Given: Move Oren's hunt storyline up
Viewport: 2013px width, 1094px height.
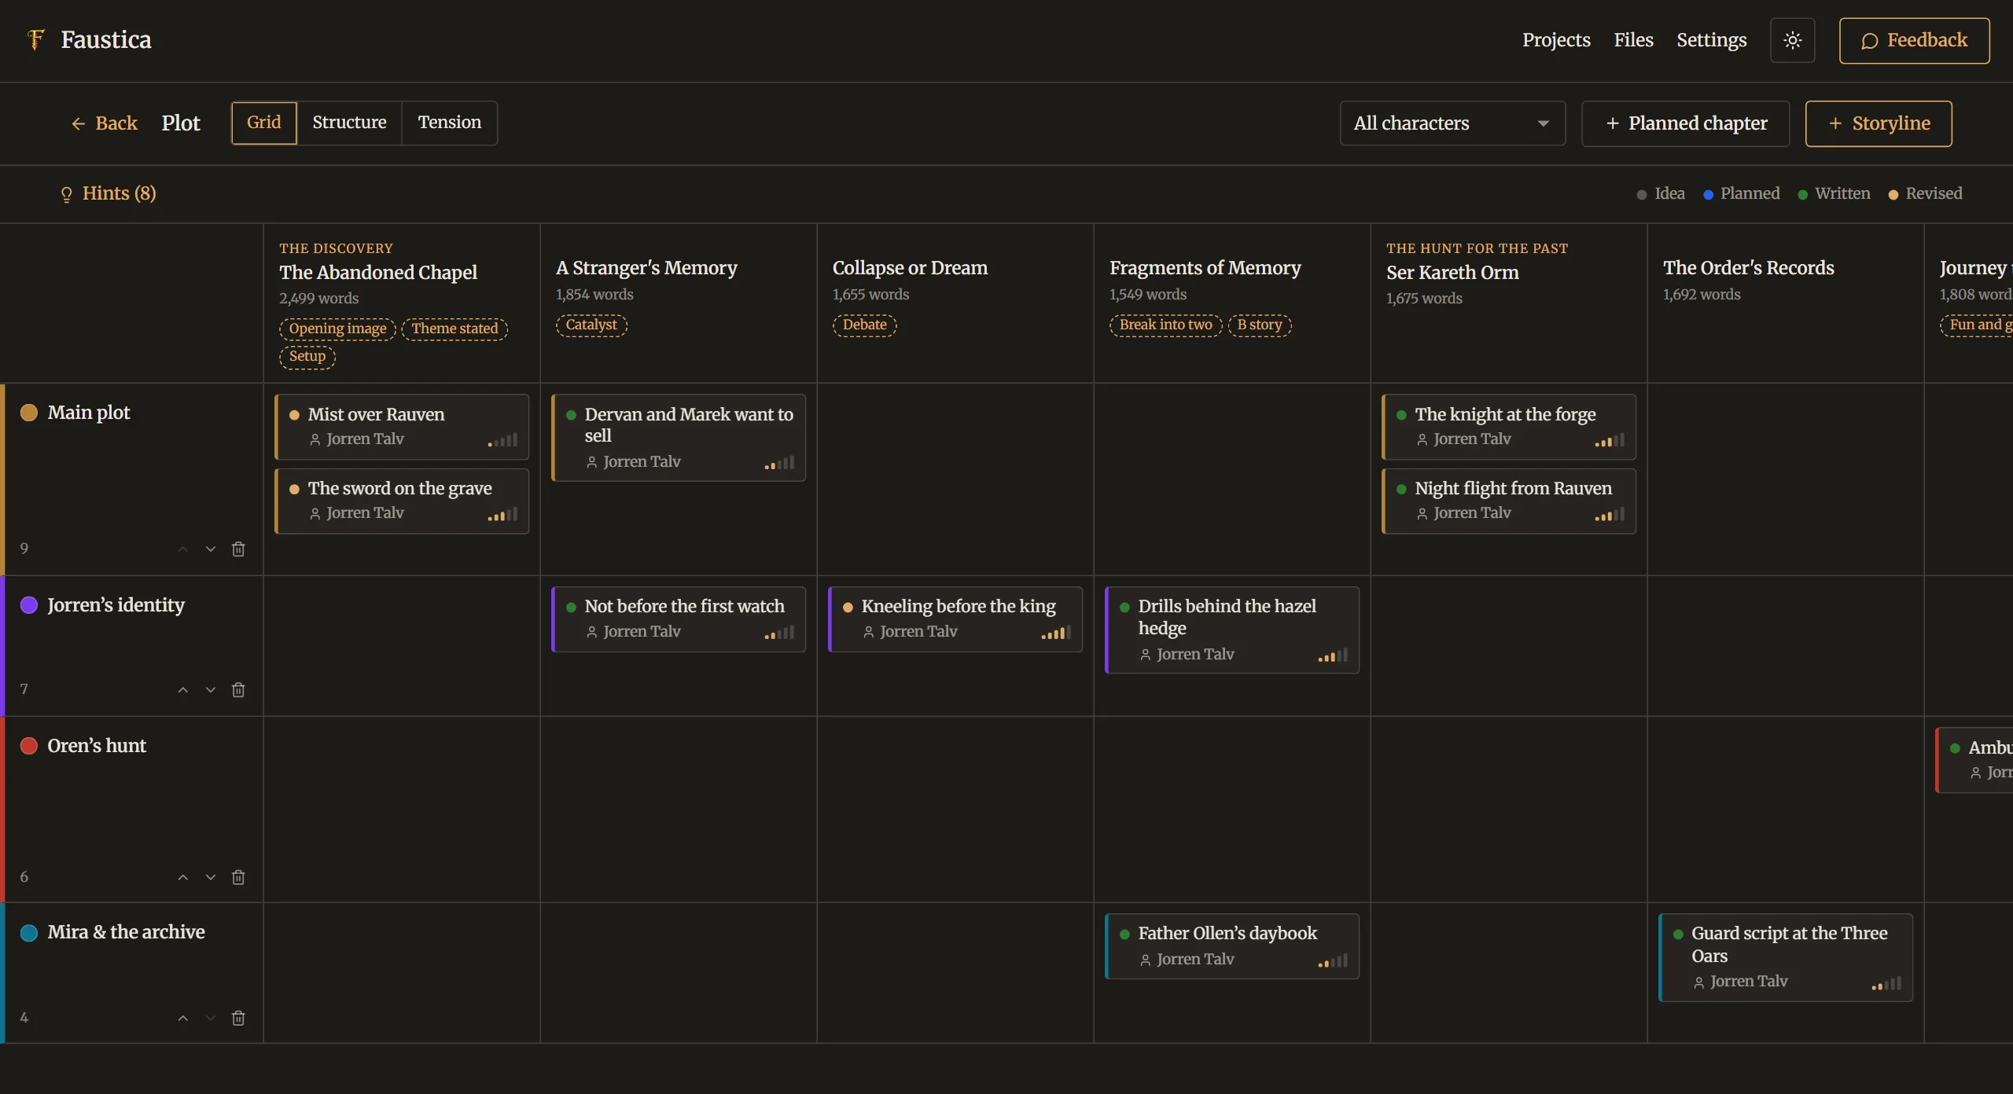Looking at the screenshot, I should pos(182,876).
